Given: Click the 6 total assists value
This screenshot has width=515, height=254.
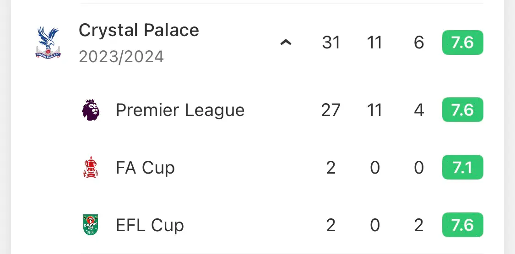Looking at the screenshot, I should 419,42.
